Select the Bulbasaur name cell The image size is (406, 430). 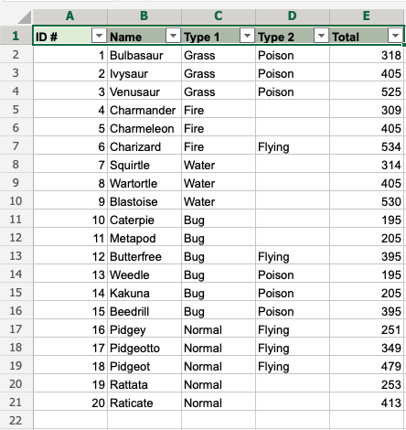144,55
